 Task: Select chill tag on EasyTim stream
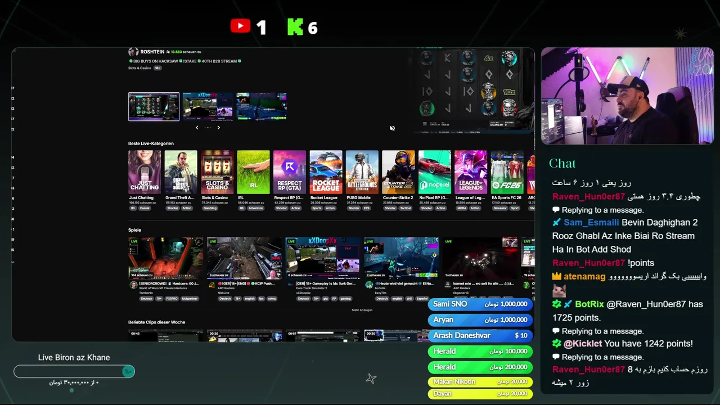pyautogui.click(x=409, y=299)
